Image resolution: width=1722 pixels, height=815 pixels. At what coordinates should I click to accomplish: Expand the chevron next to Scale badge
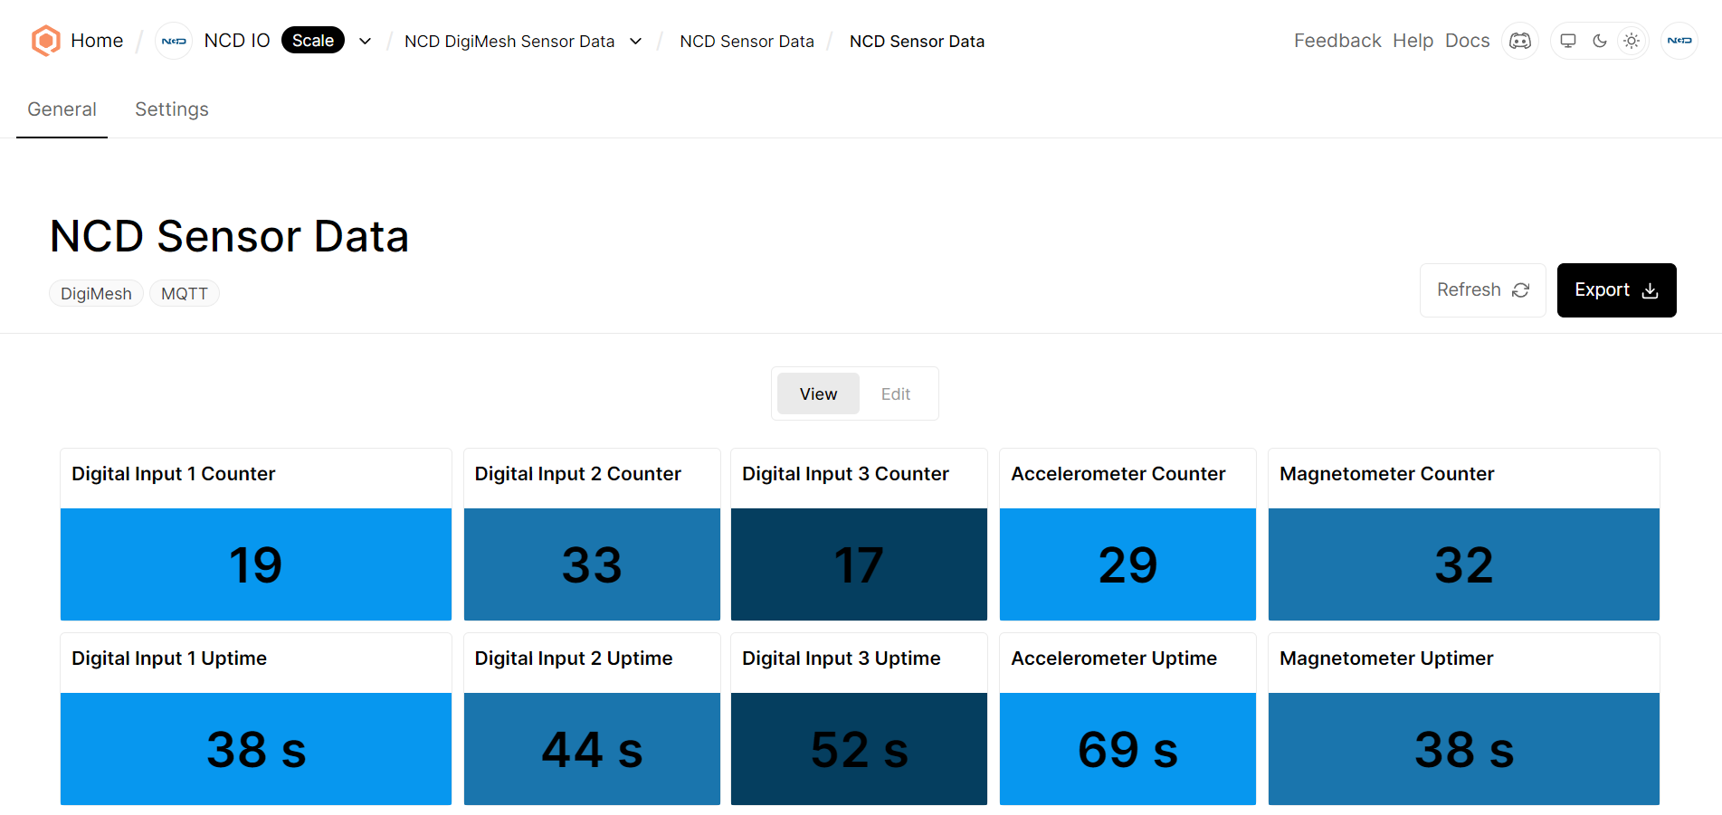click(x=365, y=41)
